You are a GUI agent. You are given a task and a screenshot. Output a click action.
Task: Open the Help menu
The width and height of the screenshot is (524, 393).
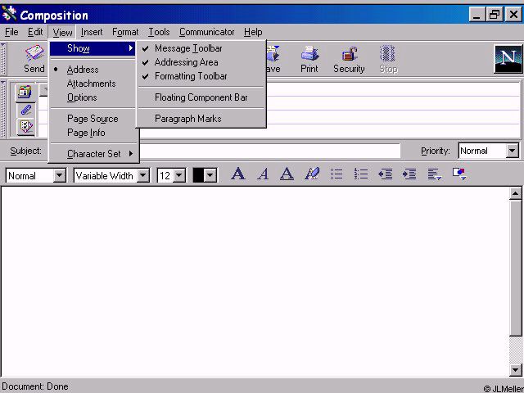click(x=253, y=32)
